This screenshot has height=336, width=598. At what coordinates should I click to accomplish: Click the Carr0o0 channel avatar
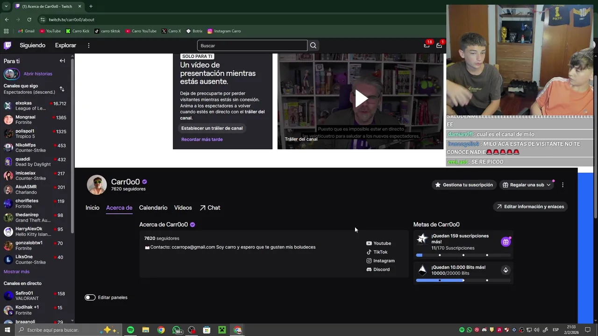97,185
